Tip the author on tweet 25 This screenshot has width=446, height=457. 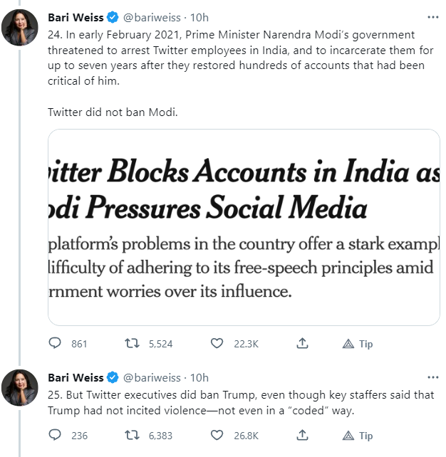358,435
